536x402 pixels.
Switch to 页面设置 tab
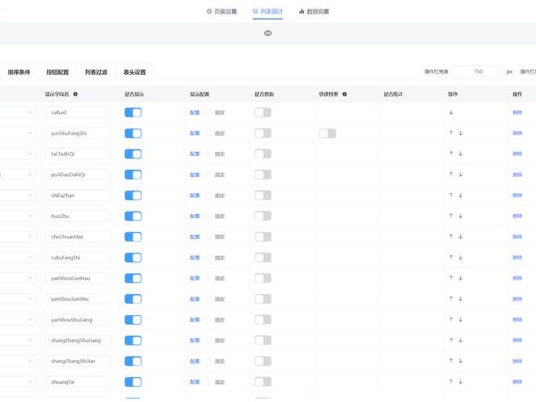(x=222, y=11)
